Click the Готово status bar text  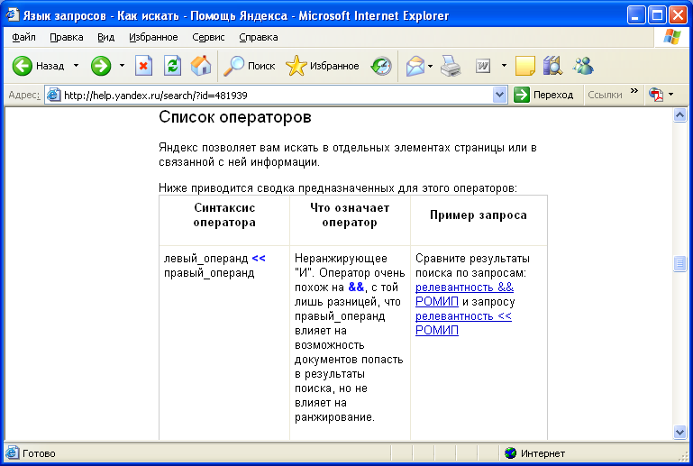39,453
